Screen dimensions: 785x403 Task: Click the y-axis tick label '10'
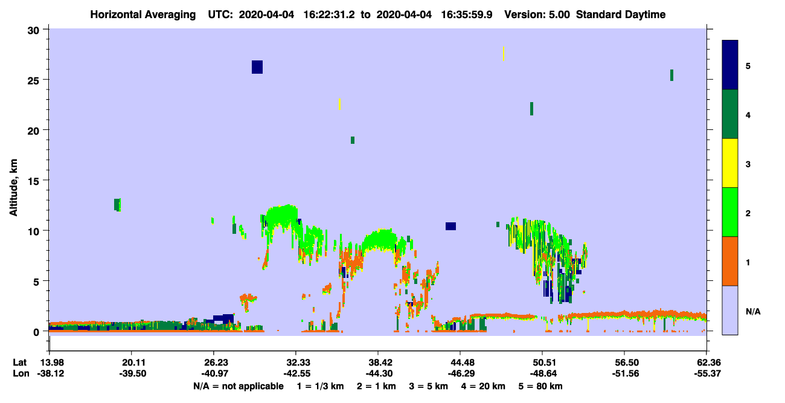34,231
